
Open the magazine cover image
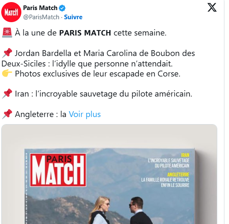pyautogui.click(x=109, y=174)
